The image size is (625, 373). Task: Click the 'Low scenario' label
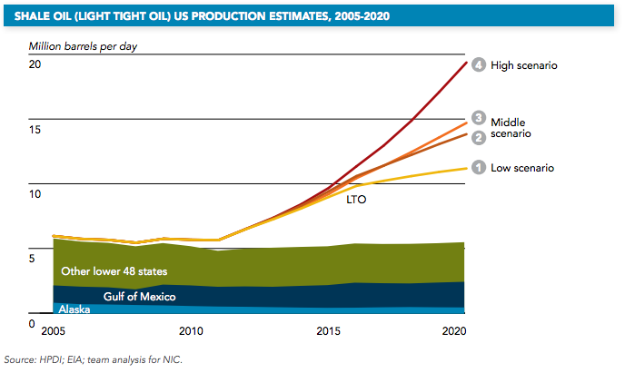point(522,168)
